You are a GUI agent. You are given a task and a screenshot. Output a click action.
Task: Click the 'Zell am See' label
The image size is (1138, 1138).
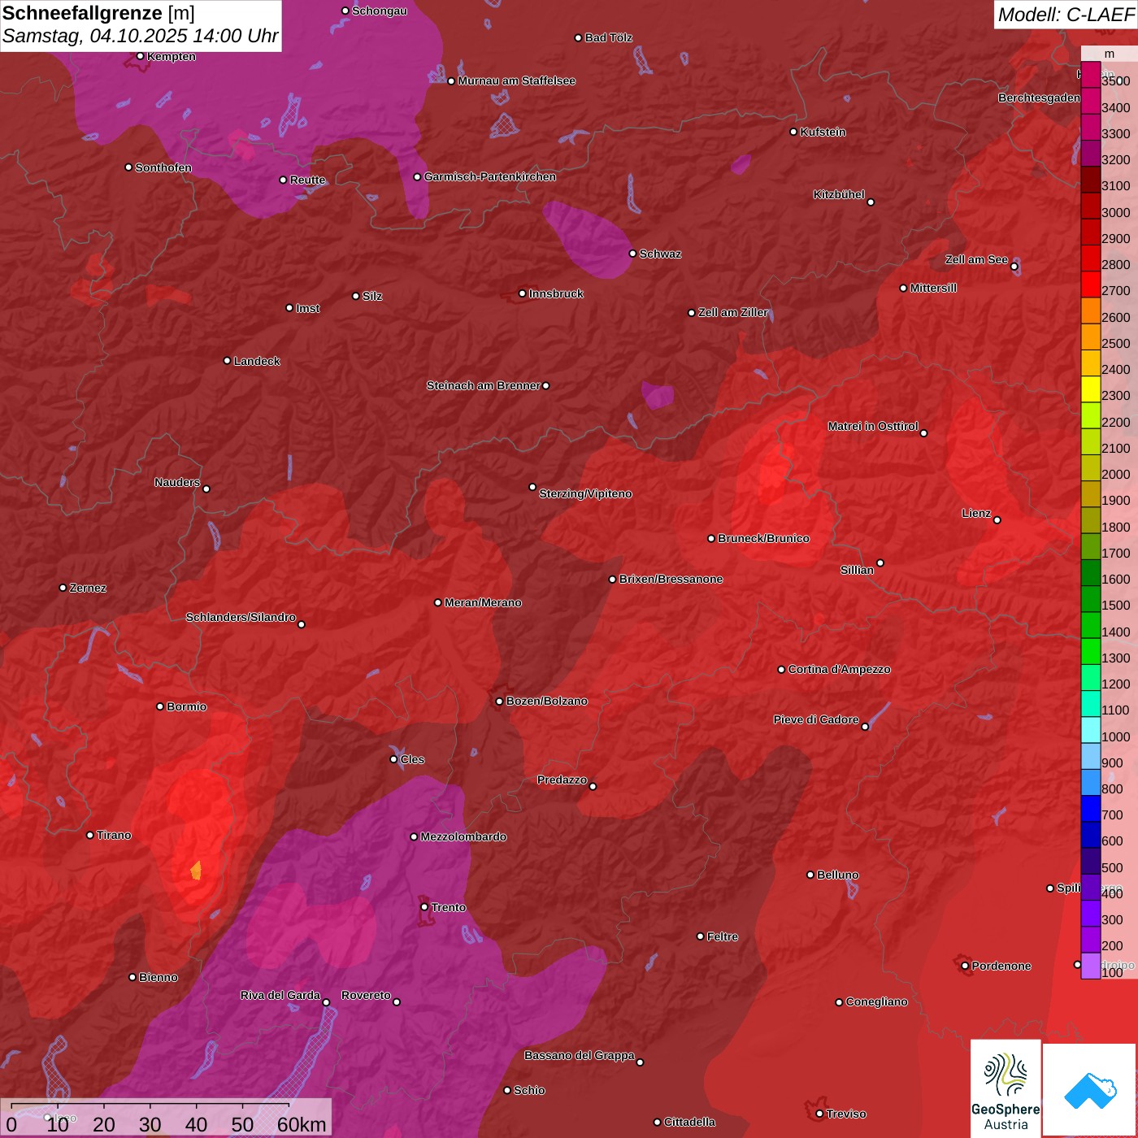976,259
